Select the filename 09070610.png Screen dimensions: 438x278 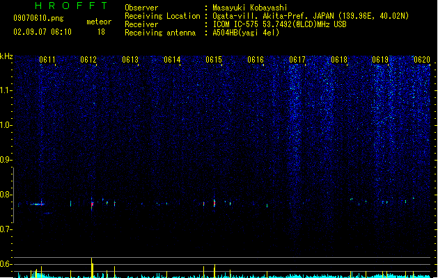pyautogui.click(x=38, y=18)
